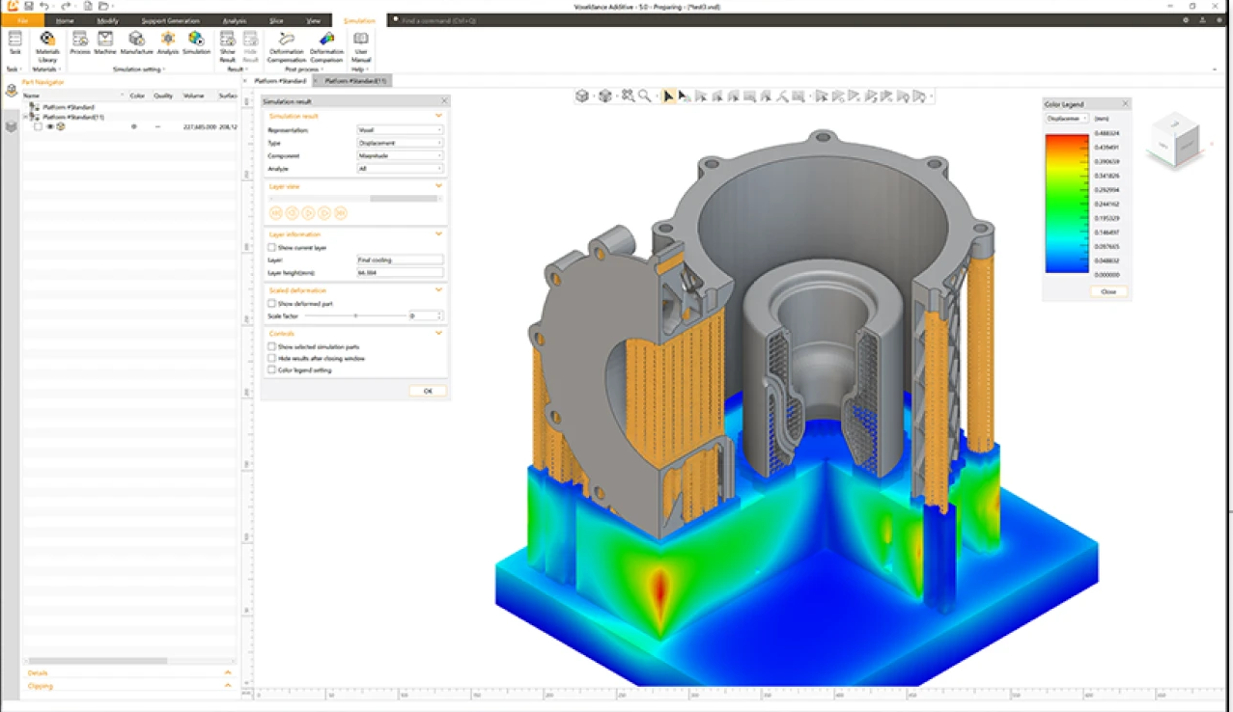Switch to the Modify ribbon tab
The height and width of the screenshot is (712, 1233).
point(107,20)
